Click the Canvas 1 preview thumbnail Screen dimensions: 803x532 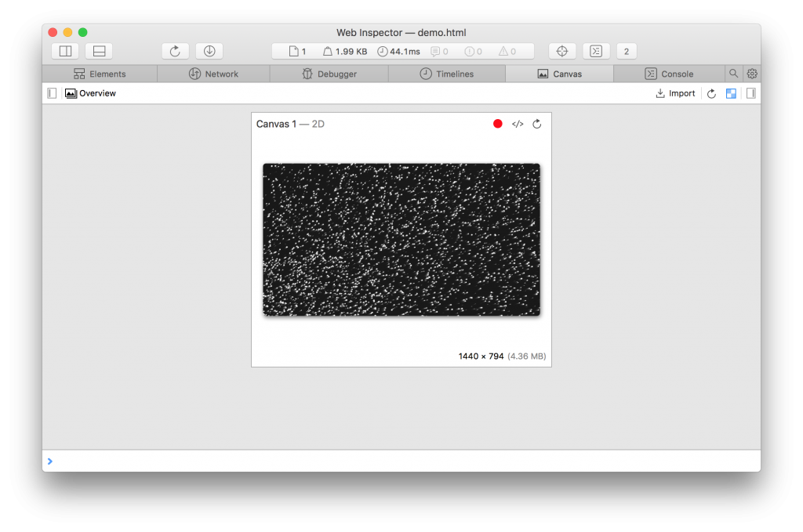401,239
